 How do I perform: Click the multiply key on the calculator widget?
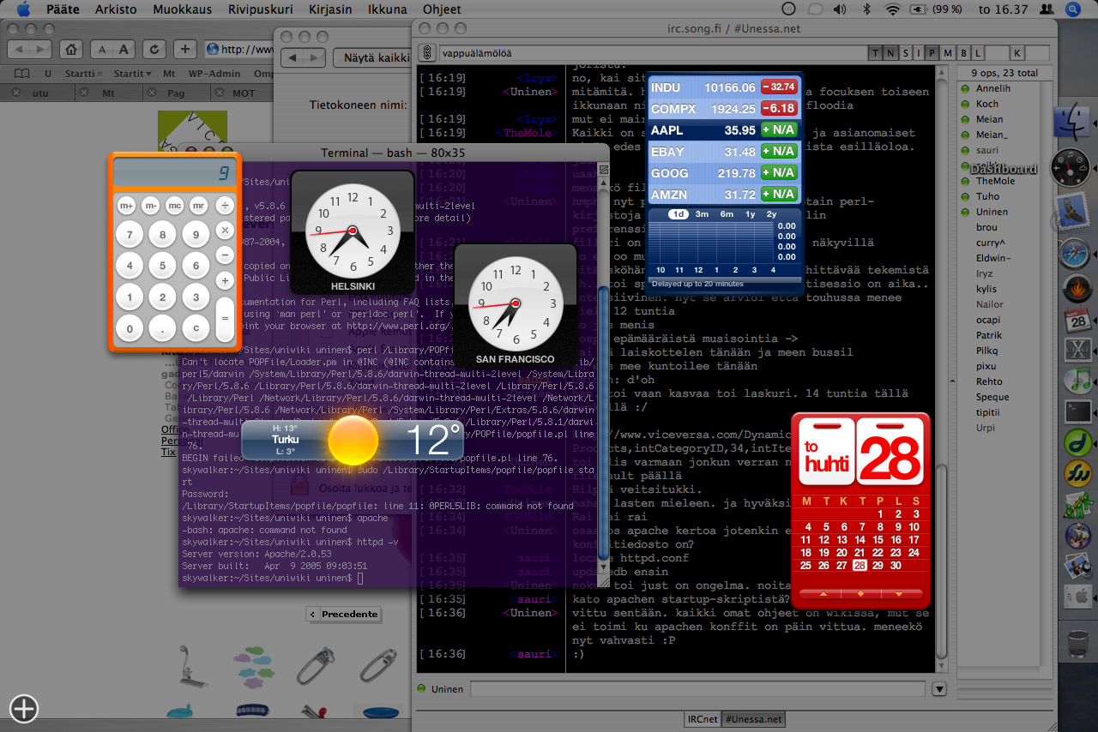pos(225,230)
